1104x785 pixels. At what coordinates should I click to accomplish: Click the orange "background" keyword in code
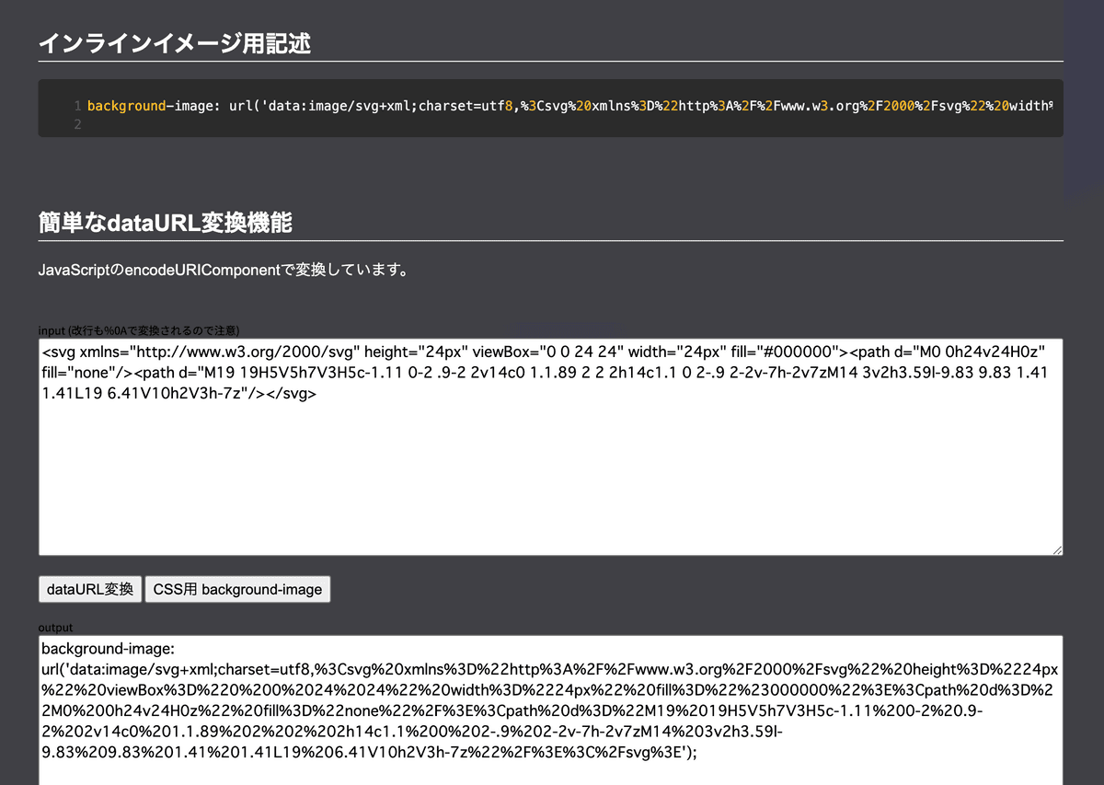126,106
